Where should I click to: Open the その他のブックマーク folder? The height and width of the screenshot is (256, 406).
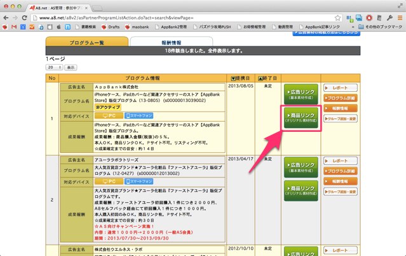tap(381, 27)
